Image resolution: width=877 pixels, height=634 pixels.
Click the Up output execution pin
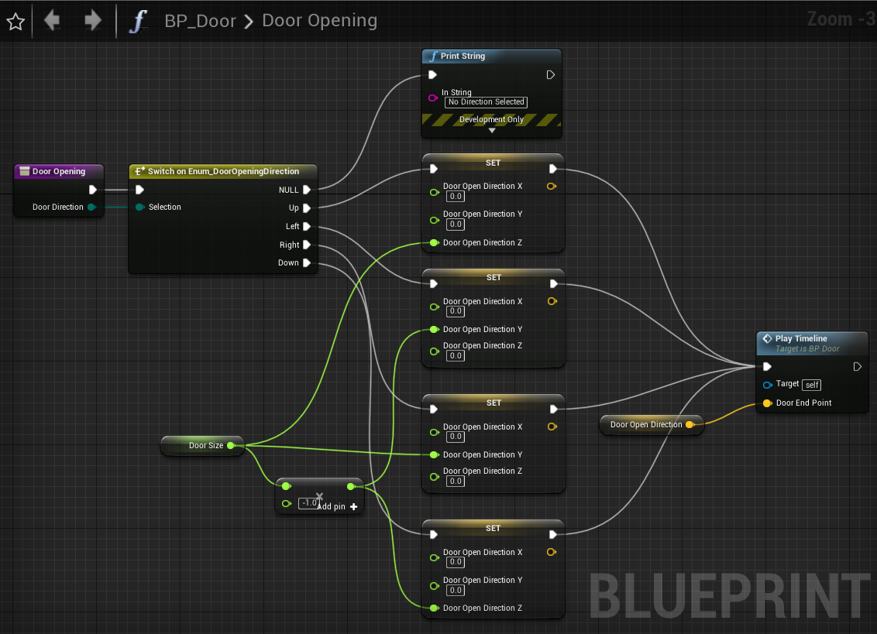click(x=307, y=208)
